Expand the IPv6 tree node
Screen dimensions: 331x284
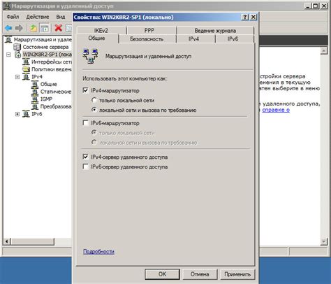coord(17,114)
